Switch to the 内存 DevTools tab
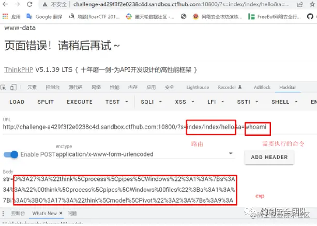The width and height of the screenshot is (317, 226). click(132, 88)
